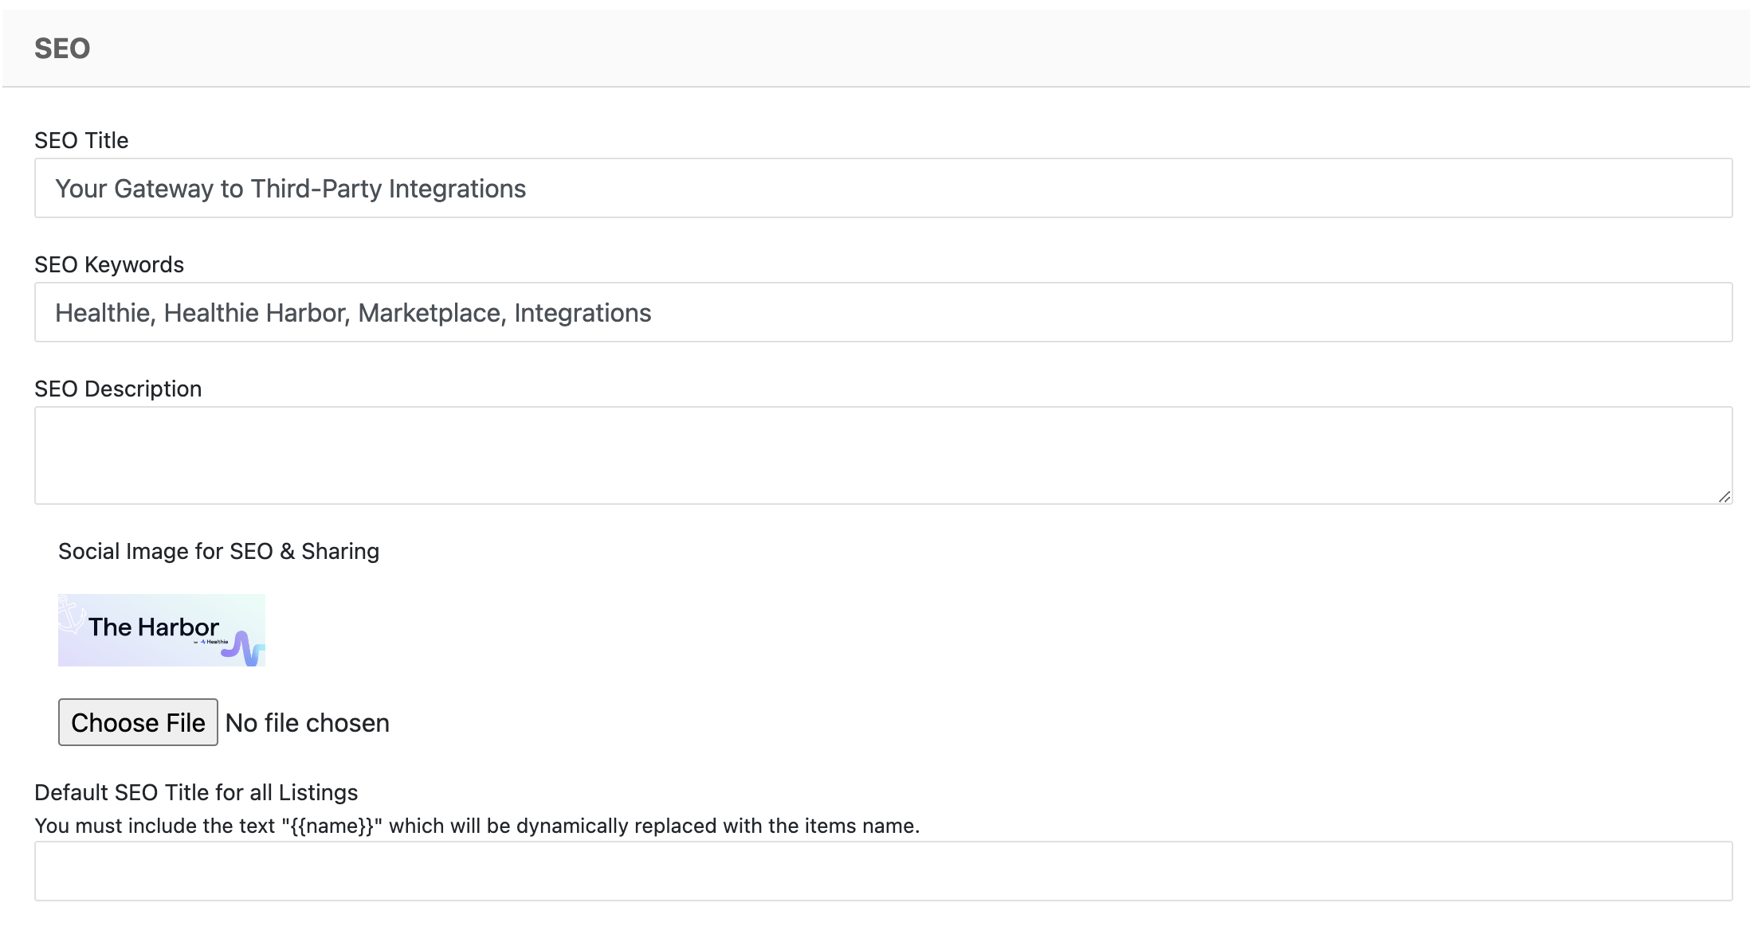Viewport: 1750px width, 930px height.
Task: Click inside the SEO Description textarea
Action: point(883,455)
